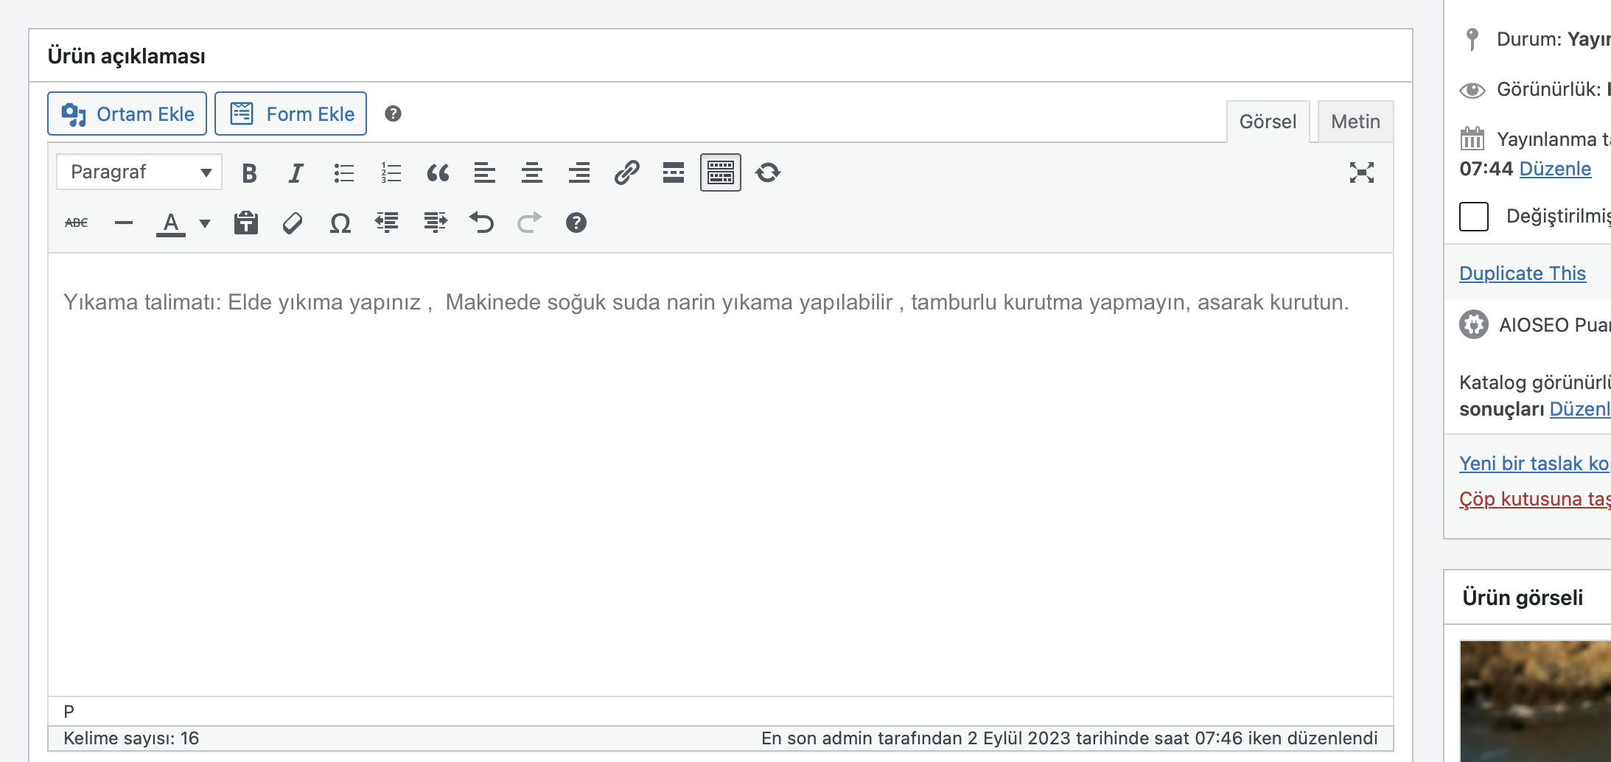Insert the Read More tag
1611x762 pixels.
(x=674, y=172)
